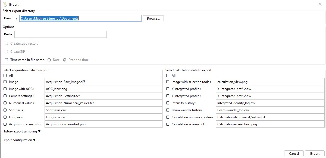
Task: Cancel the export dialog
Action: click(x=294, y=153)
